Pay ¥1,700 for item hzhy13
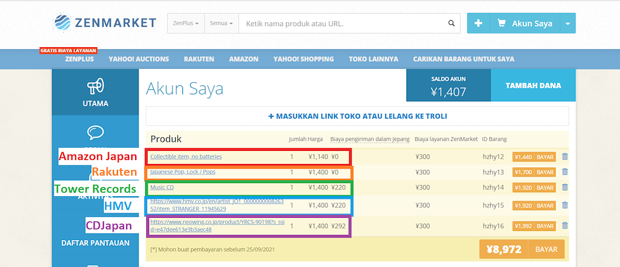The image size is (620, 267). (x=534, y=172)
